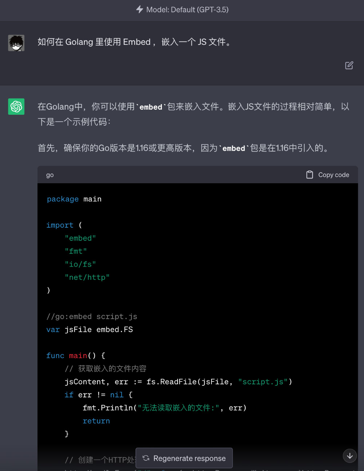
Task: Click the var jsFile embed.FS line
Action: [x=90, y=330]
